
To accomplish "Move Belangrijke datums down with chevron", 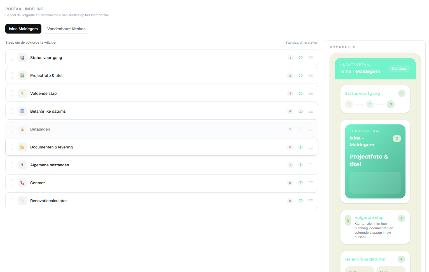I will click(12, 114).
